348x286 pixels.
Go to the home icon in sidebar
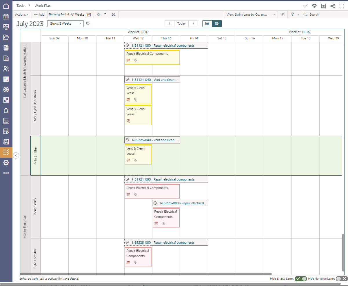point(6,6)
